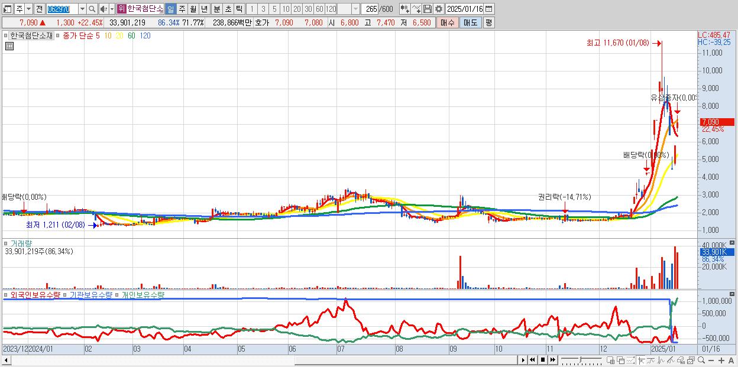
Task: Switch to 년 yearly chart period
Action: [x=204, y=9]
